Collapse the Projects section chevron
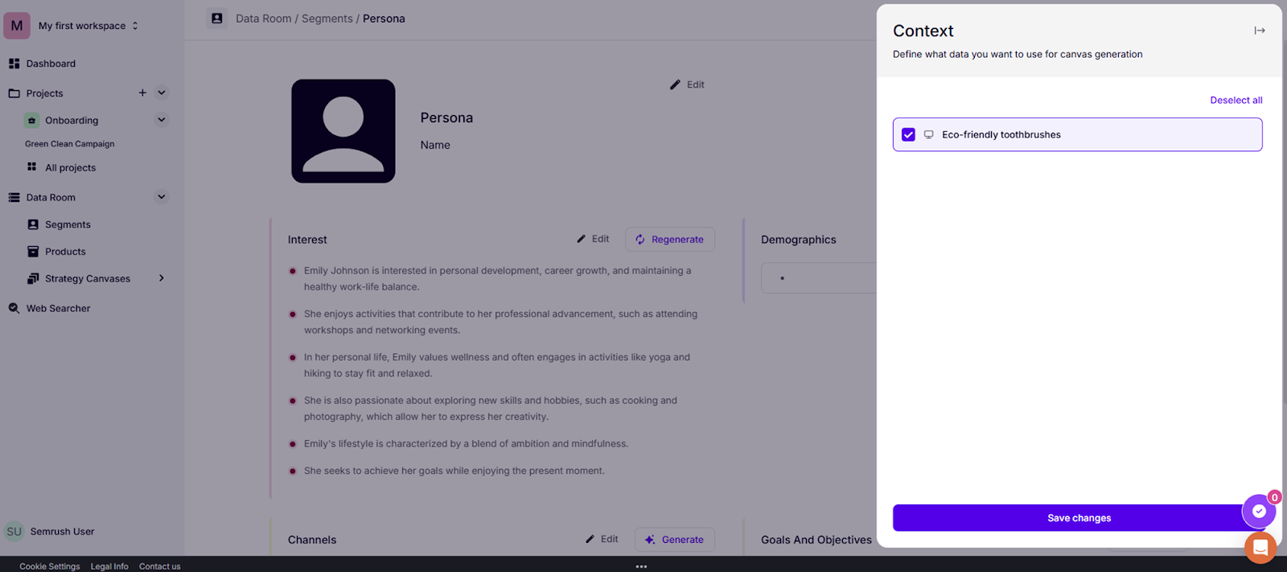1287x572 pixels. [162, 93]
